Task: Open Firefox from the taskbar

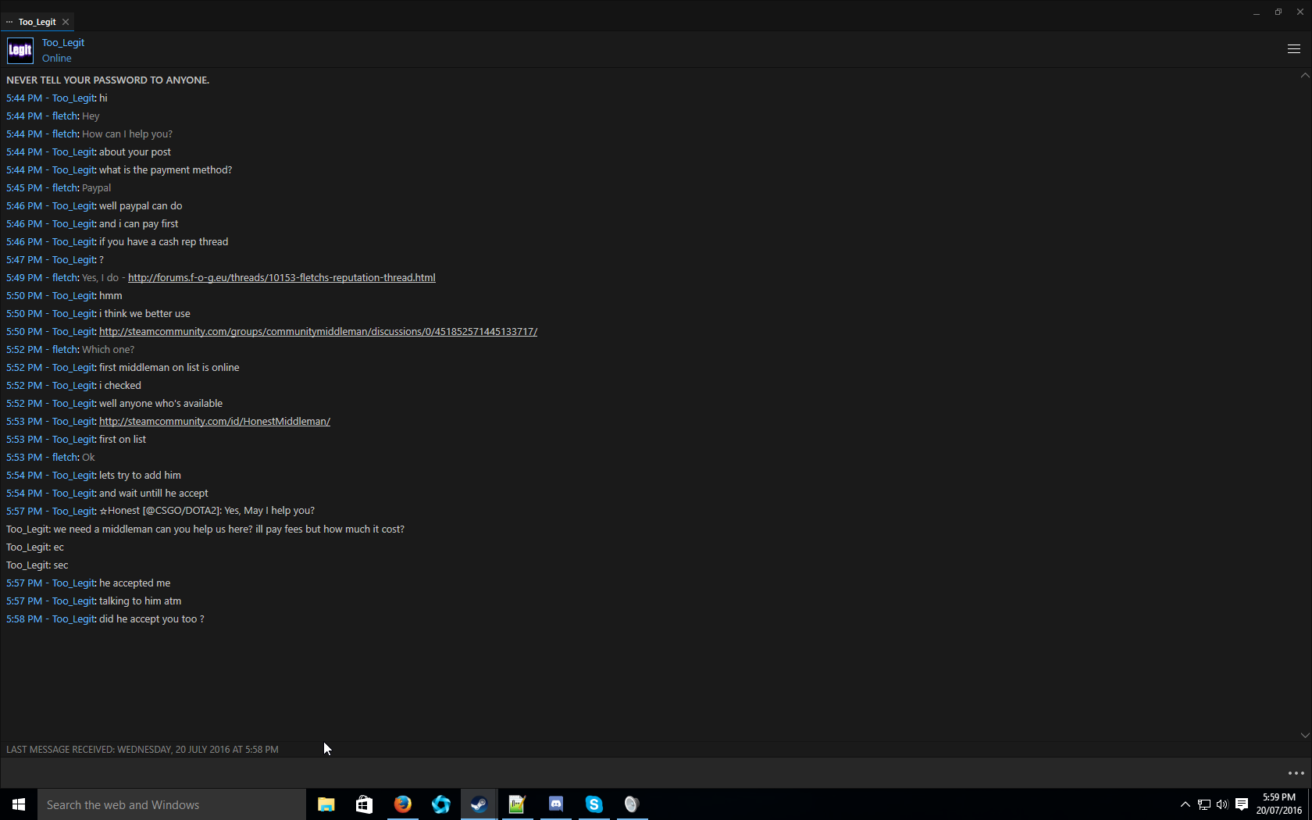Action: pyautogui.click(x=402, y=804)
